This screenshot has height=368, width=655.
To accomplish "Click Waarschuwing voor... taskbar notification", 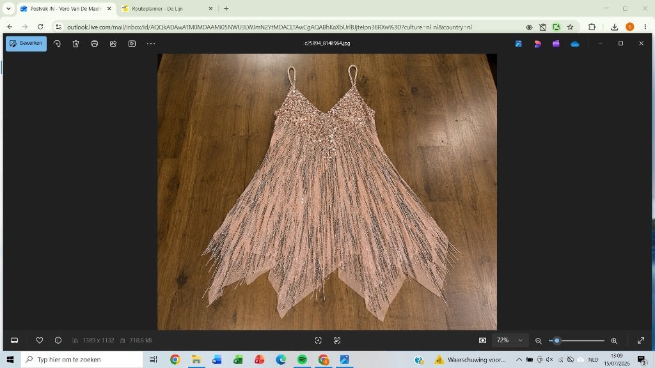I will pos(470,359).
